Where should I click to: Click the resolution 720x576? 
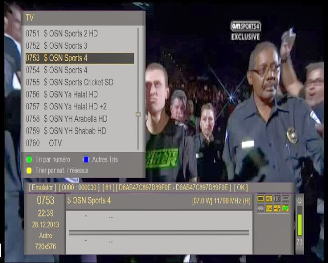click(46, 247)
